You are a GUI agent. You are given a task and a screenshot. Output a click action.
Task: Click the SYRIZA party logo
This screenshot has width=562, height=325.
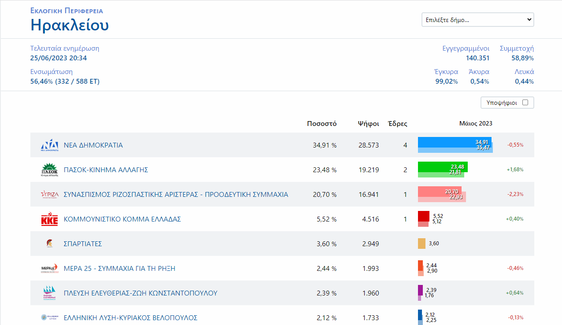pos(49,195)
